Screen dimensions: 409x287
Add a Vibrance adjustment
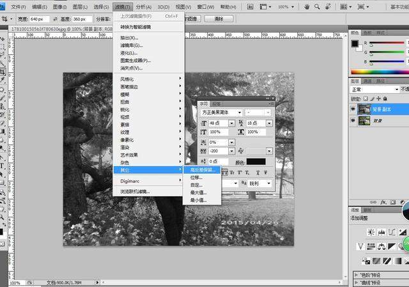(x=360, y=246)
